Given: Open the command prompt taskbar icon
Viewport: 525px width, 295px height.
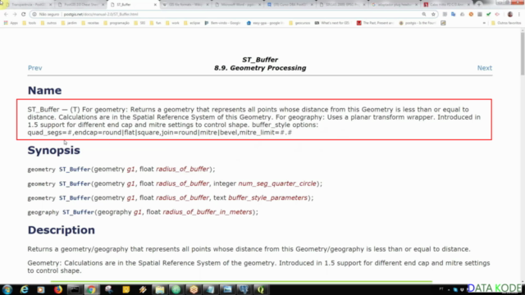Looking at the screenshot, I should pos(75,289).
